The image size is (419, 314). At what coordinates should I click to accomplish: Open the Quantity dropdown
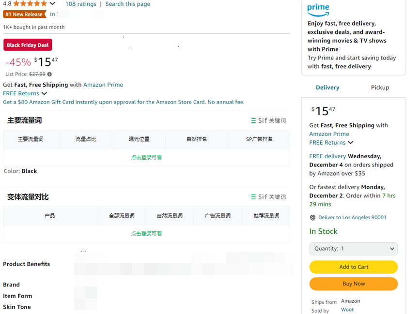point(354,249)
